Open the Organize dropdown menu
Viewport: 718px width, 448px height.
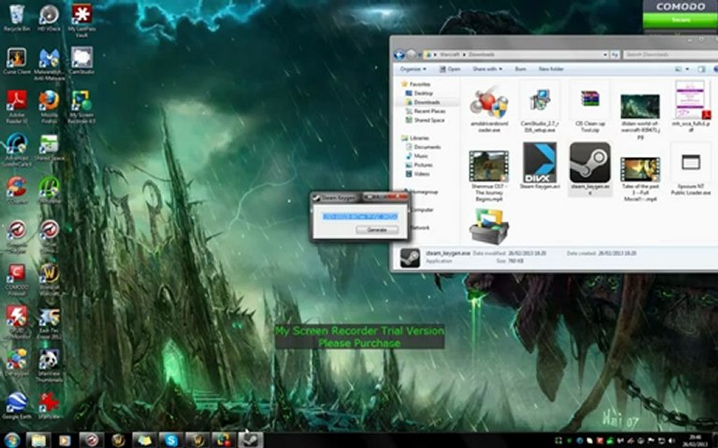click(413, 69)
